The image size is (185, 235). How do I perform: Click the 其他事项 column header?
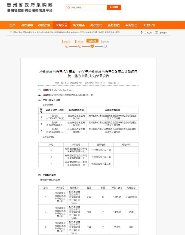[x=126, y=144]
